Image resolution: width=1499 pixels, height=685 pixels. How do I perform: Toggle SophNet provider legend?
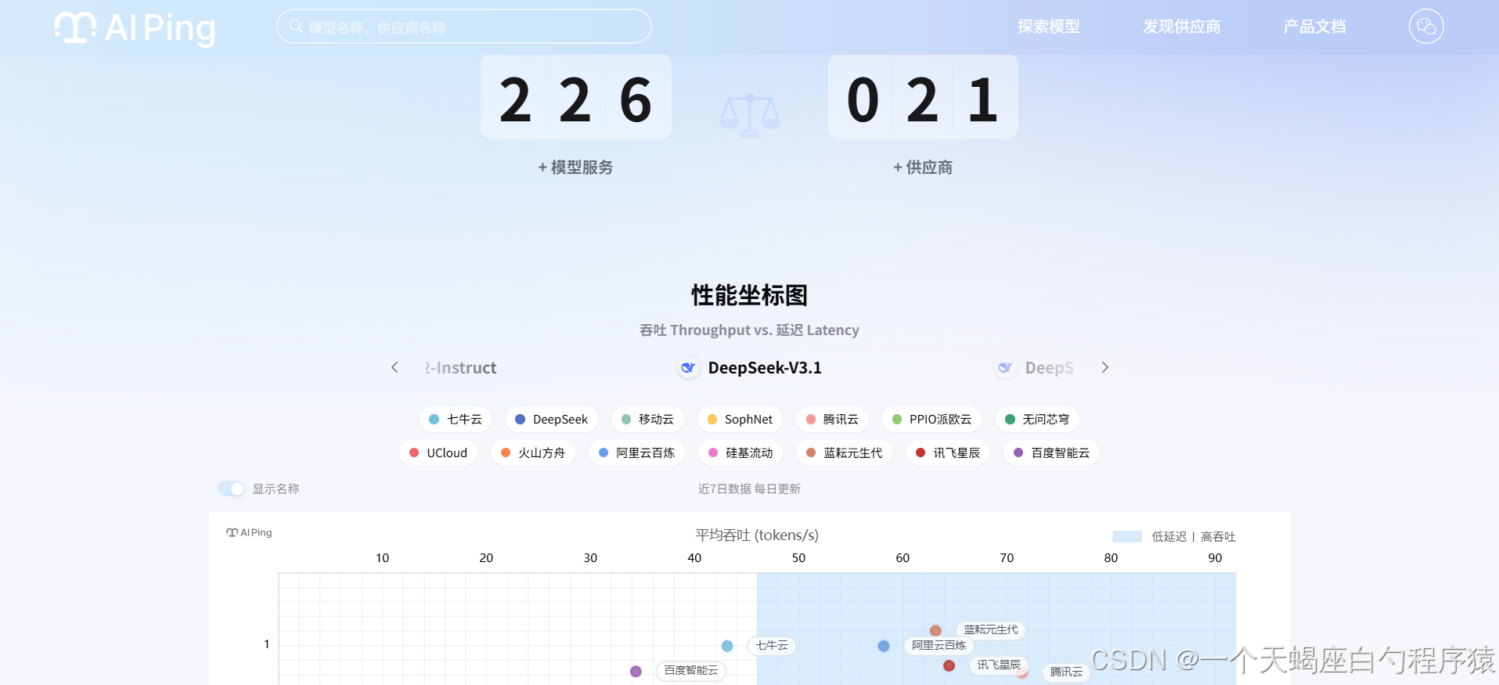(740, 420)
